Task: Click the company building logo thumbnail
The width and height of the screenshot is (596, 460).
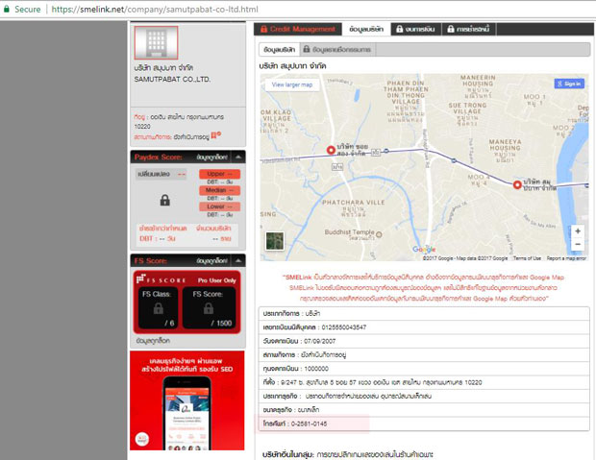Action: click(154, 46)
